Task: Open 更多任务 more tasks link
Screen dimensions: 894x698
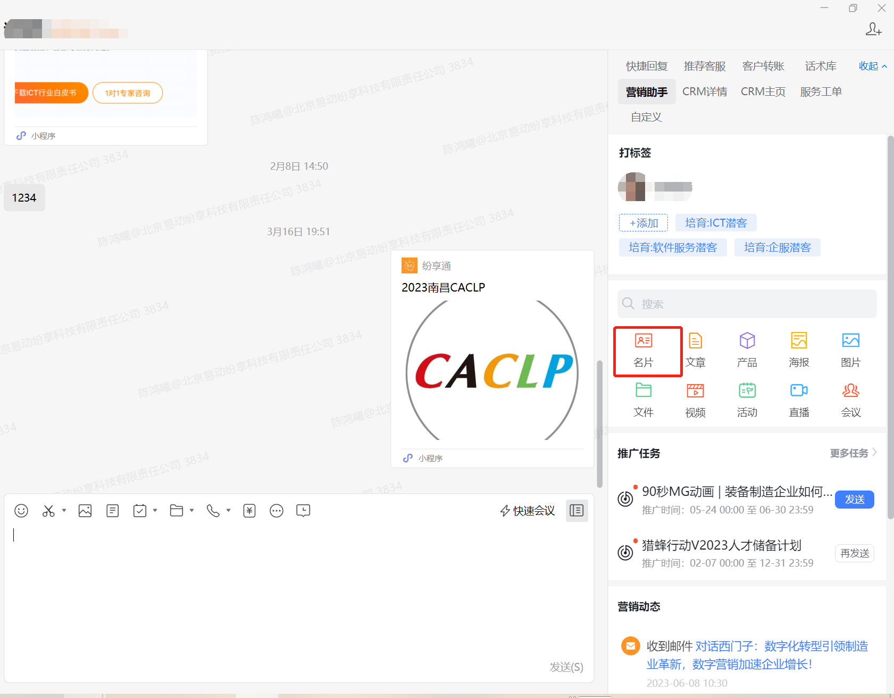Action: coord(853,453)
